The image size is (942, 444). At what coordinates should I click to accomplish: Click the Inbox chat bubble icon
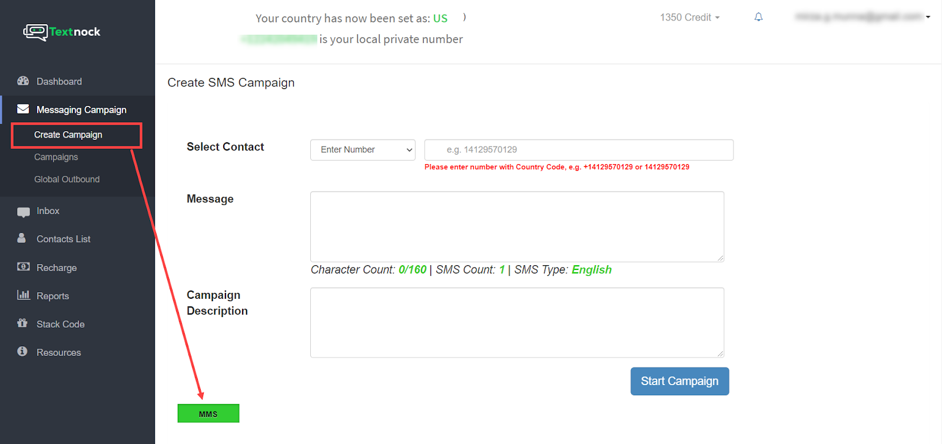23,212
